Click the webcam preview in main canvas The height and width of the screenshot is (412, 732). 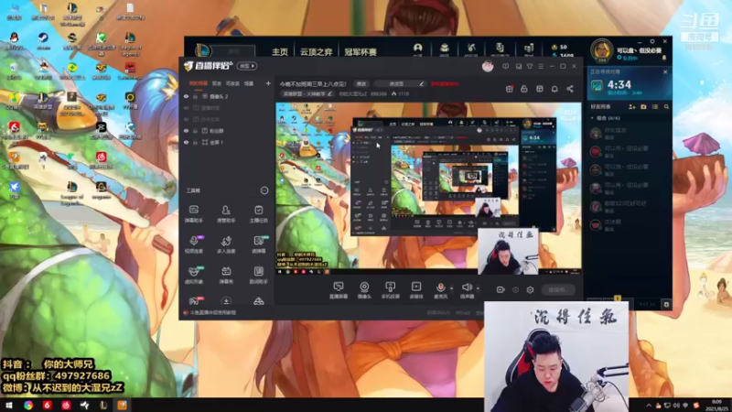point(508,251)
